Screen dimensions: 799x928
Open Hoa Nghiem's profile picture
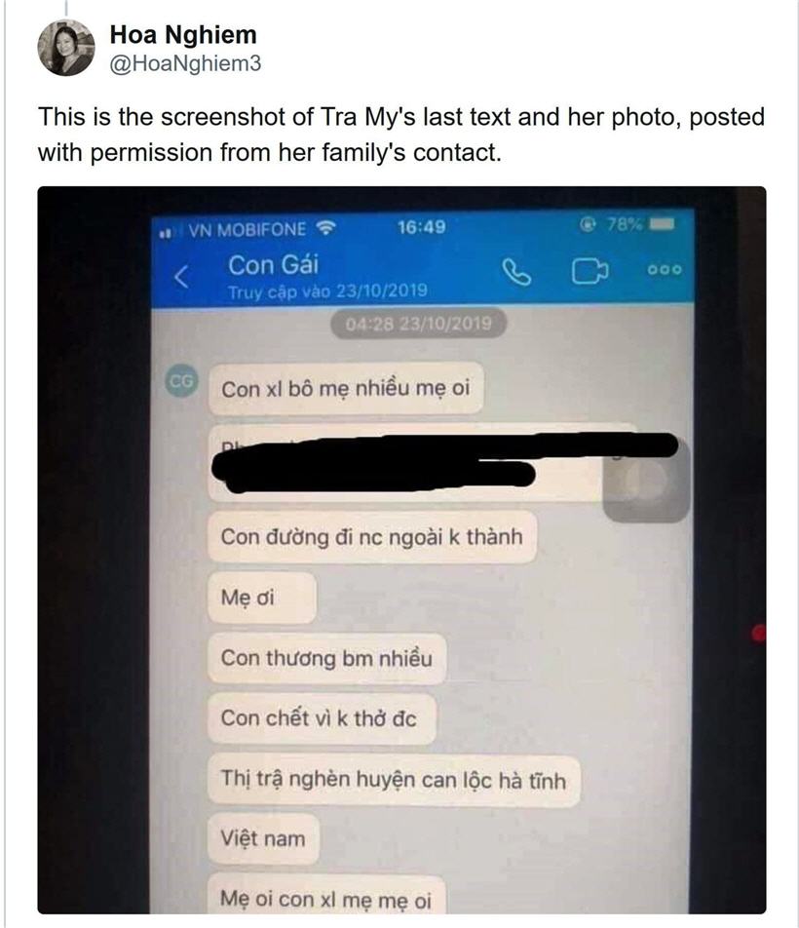[x=66, y=48]
